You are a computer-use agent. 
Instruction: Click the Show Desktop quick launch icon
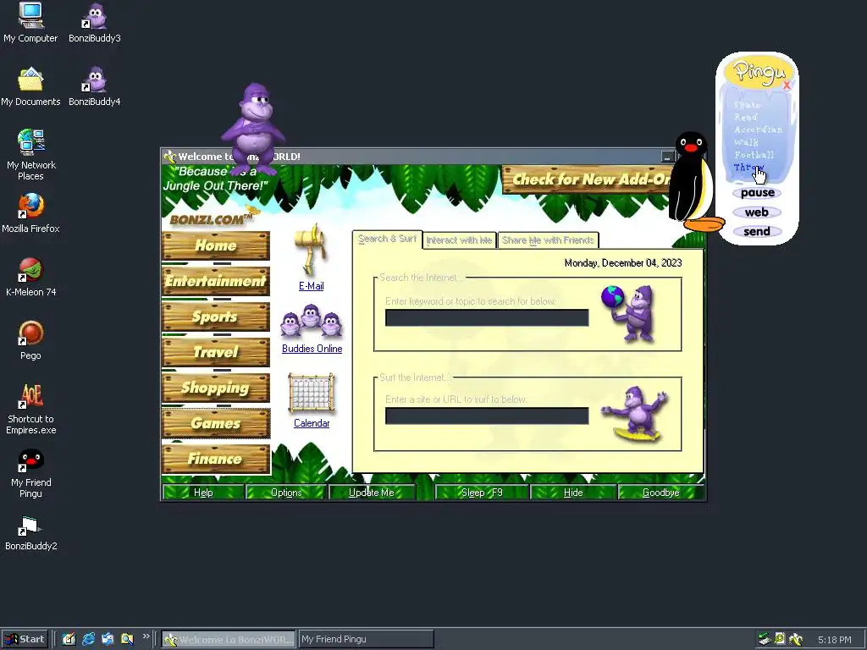click(69, 639)
